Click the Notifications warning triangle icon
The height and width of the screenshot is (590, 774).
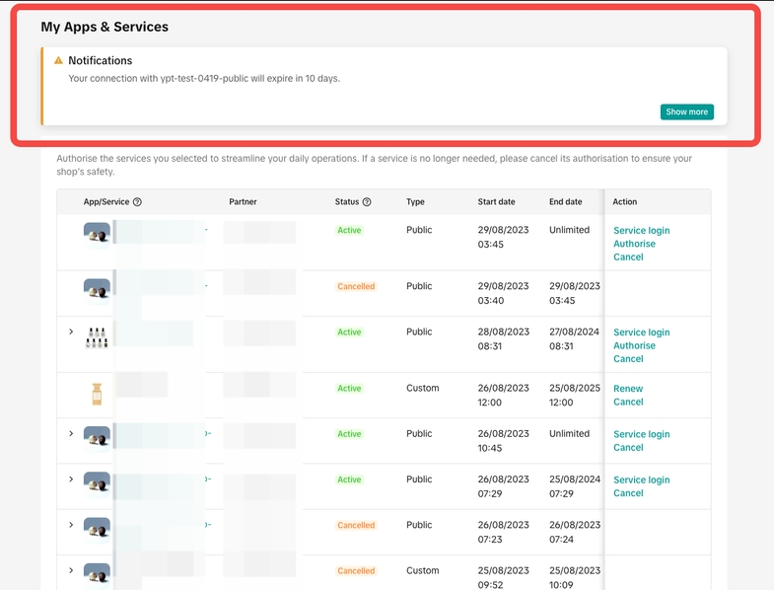[58, 61]
